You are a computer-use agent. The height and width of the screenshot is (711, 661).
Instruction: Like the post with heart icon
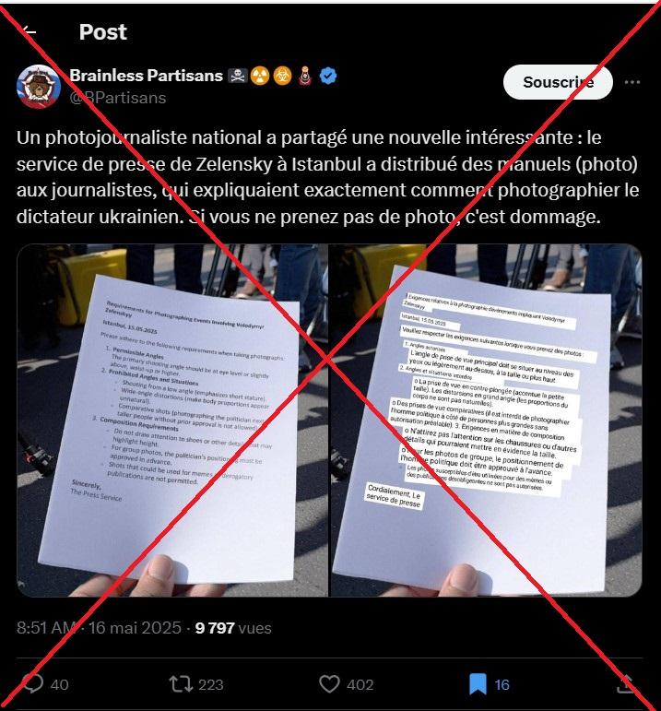(x=329, y=683)
